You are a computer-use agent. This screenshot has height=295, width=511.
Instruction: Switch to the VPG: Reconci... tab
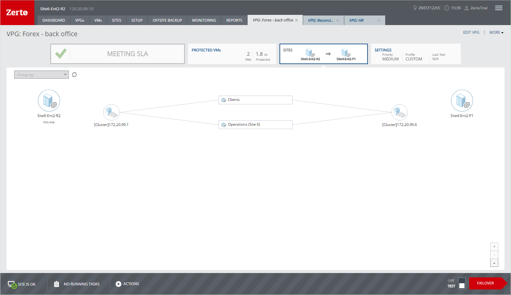click(320, 20)
